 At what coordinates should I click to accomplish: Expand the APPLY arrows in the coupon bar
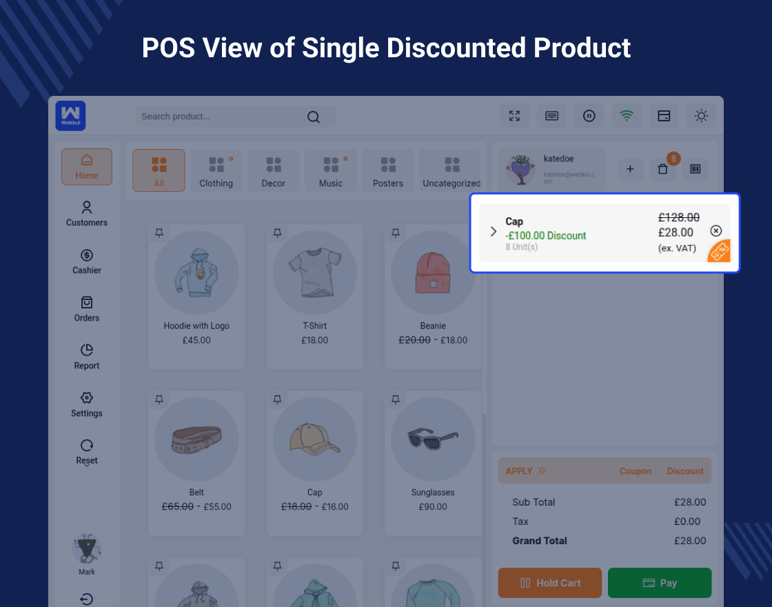tap(541, 470)
